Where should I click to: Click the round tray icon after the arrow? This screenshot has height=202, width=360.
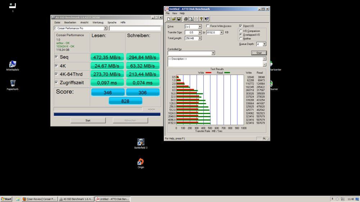337,199
